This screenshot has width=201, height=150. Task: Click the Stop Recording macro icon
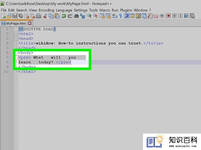click(x=174, y=16)
